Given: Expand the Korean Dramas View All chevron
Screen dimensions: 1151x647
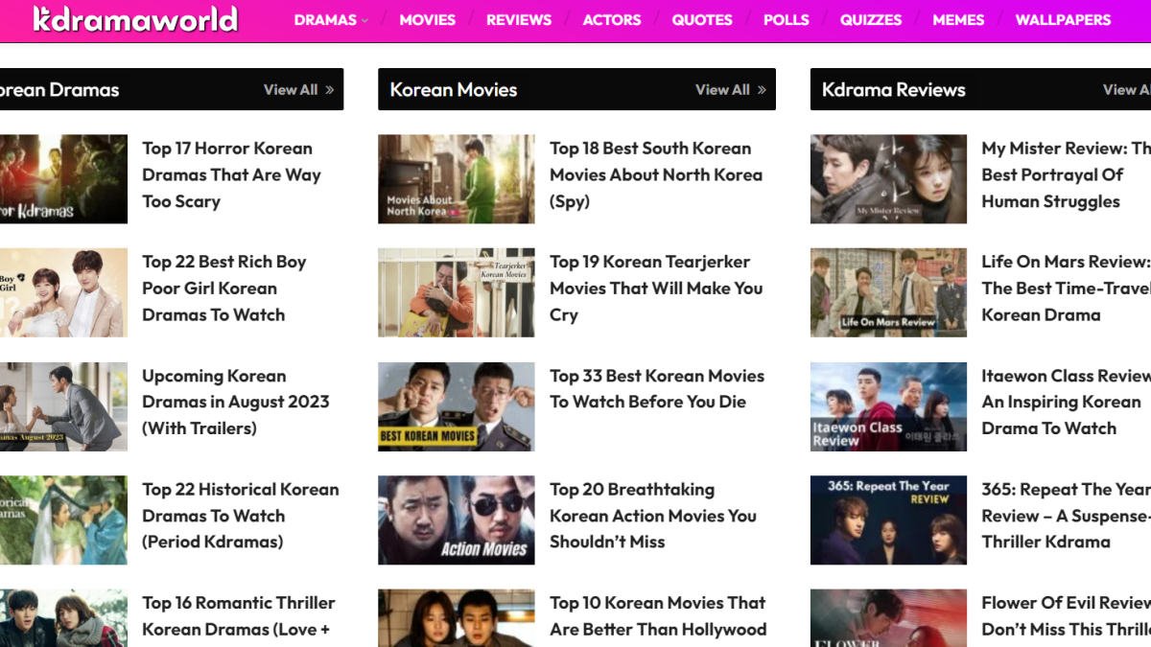Looking at the screenshot, I should point(331,89).
